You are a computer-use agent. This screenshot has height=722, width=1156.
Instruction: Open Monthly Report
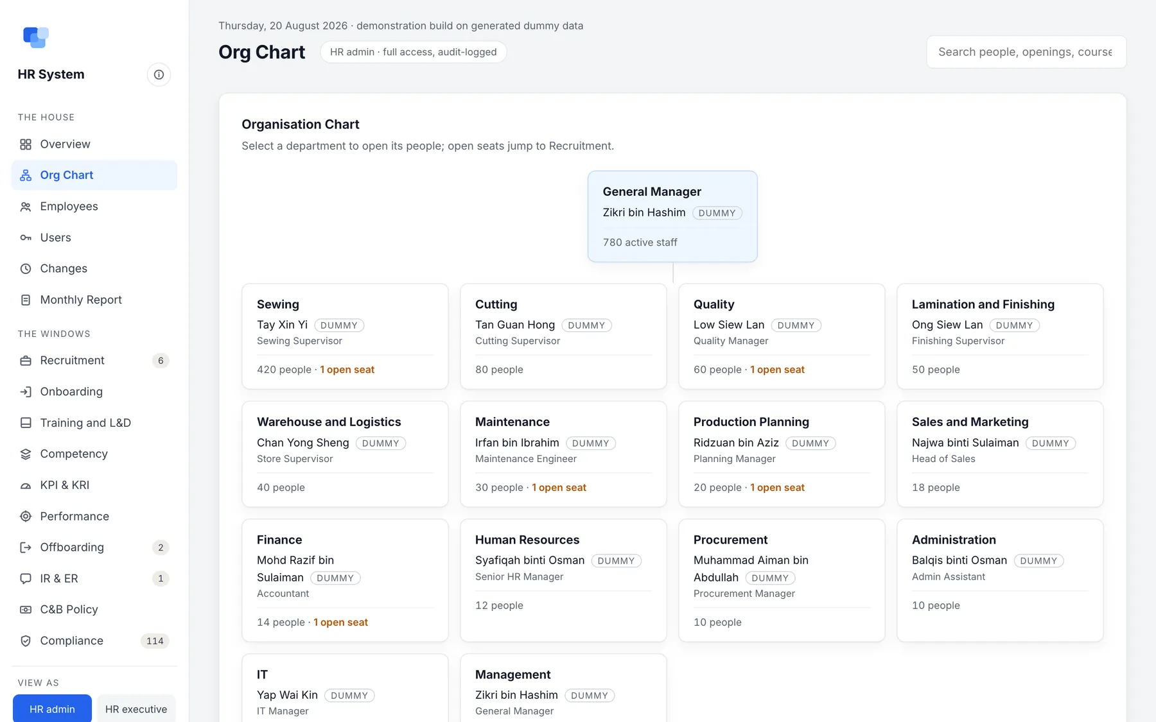point(94,300)
